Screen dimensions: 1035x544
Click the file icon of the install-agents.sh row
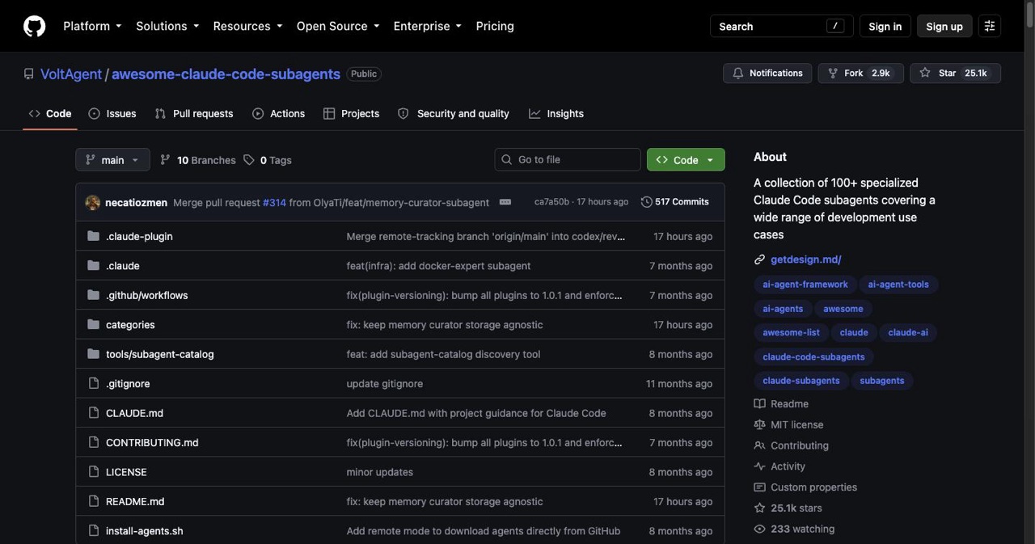[x=93, y=531]
